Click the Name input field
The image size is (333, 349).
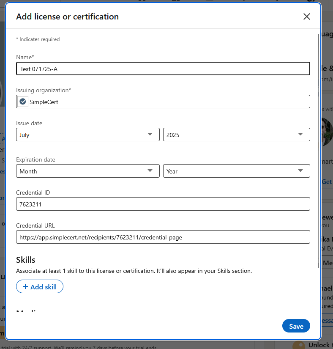[x=163, y=69]
